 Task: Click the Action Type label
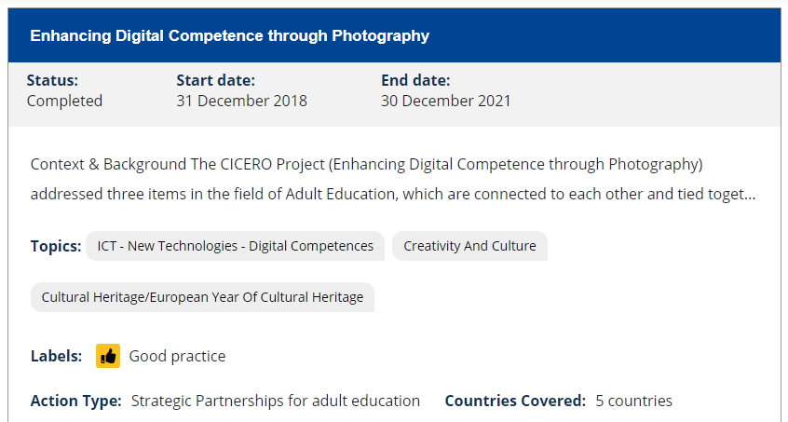[75, 401]
